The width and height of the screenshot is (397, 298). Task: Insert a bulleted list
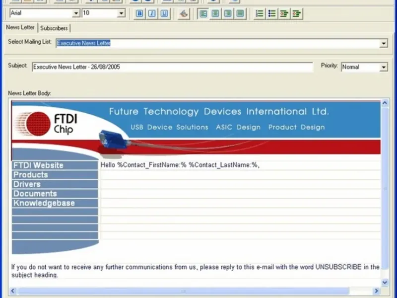pos(272,13)
